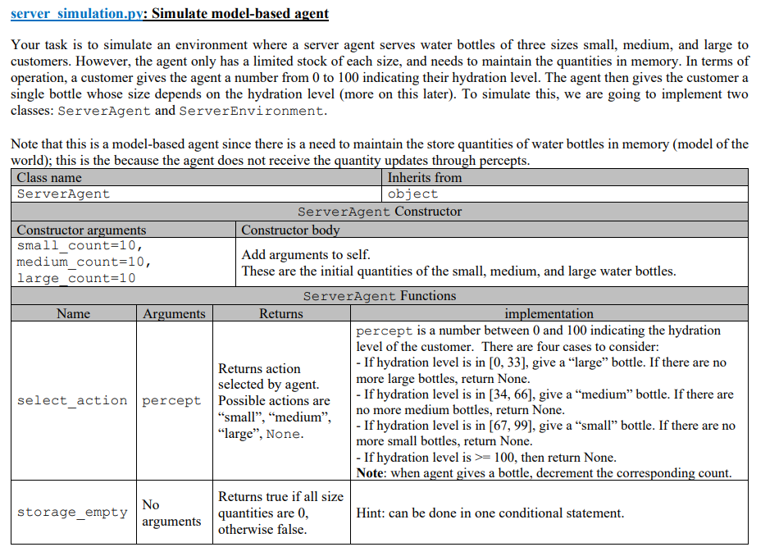779x547 pixels.
Task: Select the 'storage_empty' function name cell
Action: [x=73, y=512]
